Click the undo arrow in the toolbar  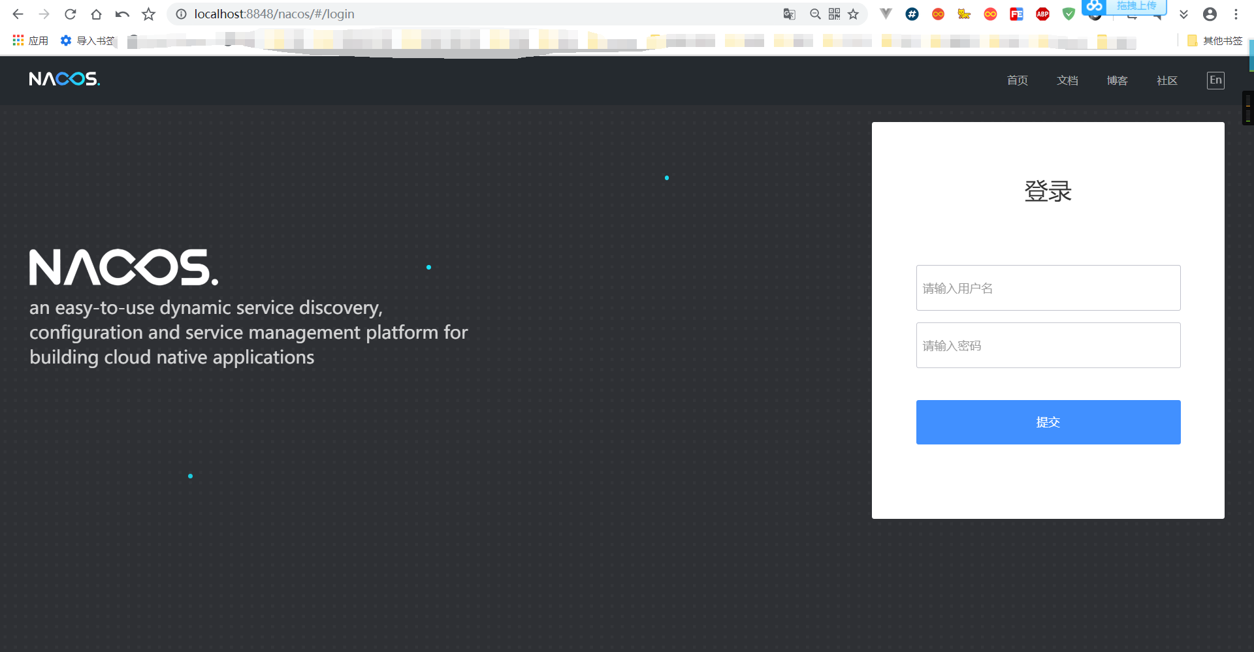[x=122, y=14]
